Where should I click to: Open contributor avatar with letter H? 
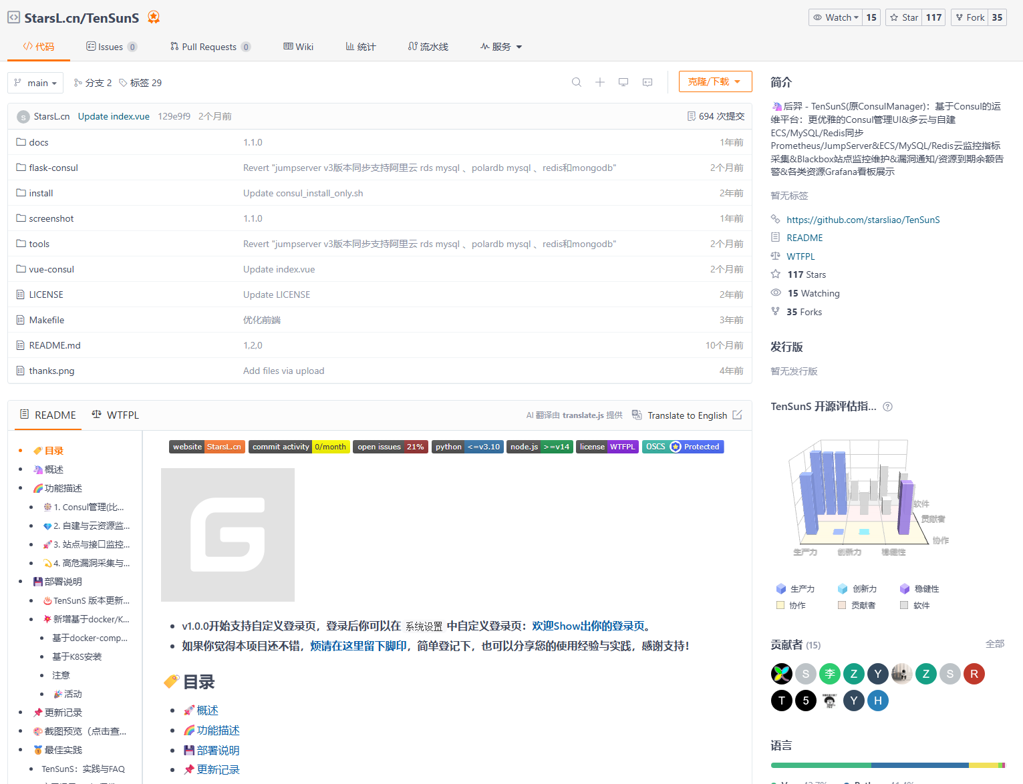pos(877,701)
